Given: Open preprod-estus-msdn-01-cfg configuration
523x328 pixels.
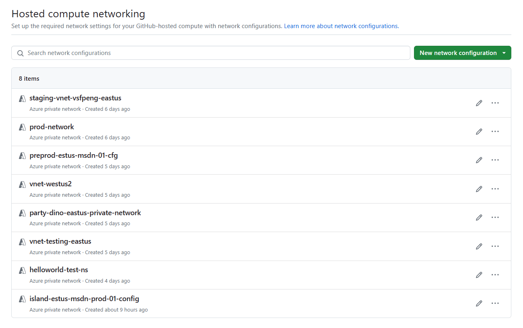Looking at the screenshot, I should pyautogui.click(x=74, y=155).
